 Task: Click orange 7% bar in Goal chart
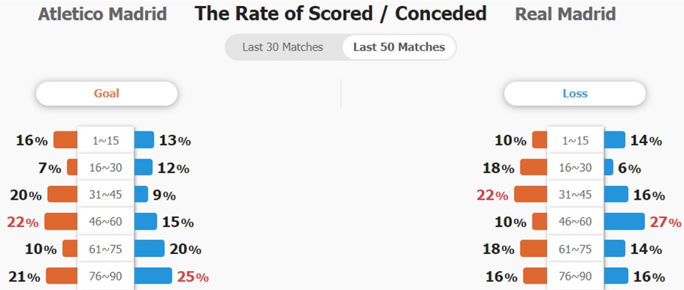pyautogui.click(x=72, y=167)
